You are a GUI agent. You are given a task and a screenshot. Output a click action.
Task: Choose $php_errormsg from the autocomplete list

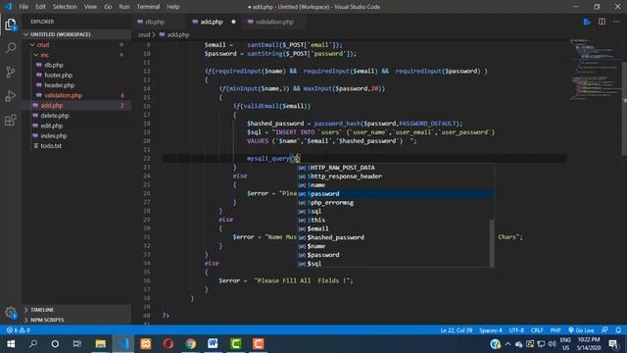(394, 203)
